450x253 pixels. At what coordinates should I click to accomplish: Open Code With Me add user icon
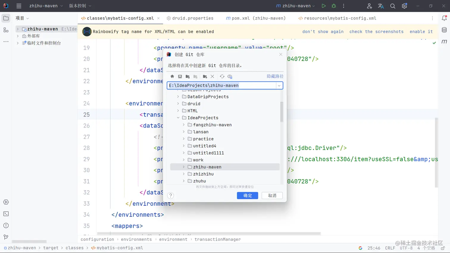pyautogui.click(x=369, y=6)
